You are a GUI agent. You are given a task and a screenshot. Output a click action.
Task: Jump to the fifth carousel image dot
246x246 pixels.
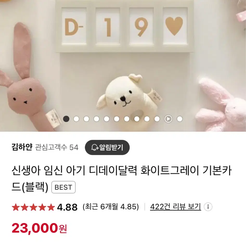(107, 119)
